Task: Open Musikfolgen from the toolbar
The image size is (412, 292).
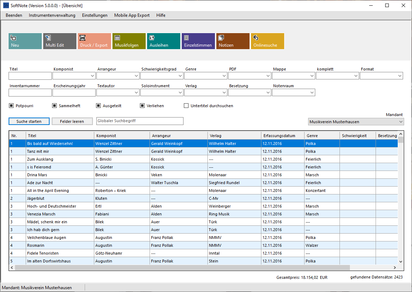Action: coord(129,41)
